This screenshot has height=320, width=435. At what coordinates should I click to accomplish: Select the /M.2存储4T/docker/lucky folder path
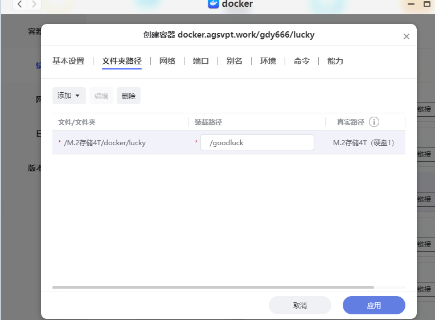(105, 143)
